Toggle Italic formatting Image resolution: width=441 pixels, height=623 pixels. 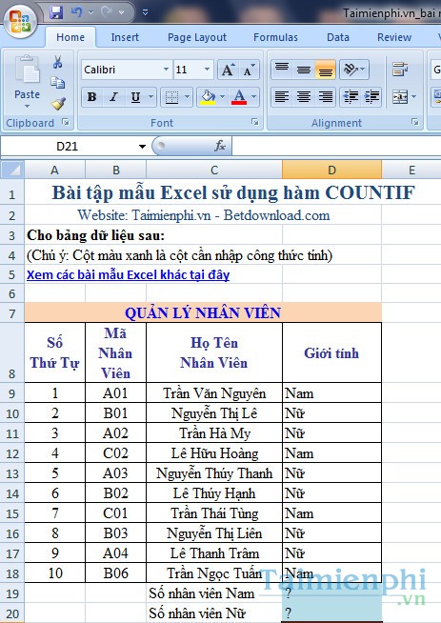pyautogui.click(x=114, y=96)
